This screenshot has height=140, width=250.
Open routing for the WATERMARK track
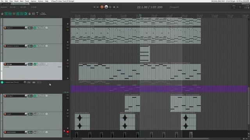[x=30, y=132]
